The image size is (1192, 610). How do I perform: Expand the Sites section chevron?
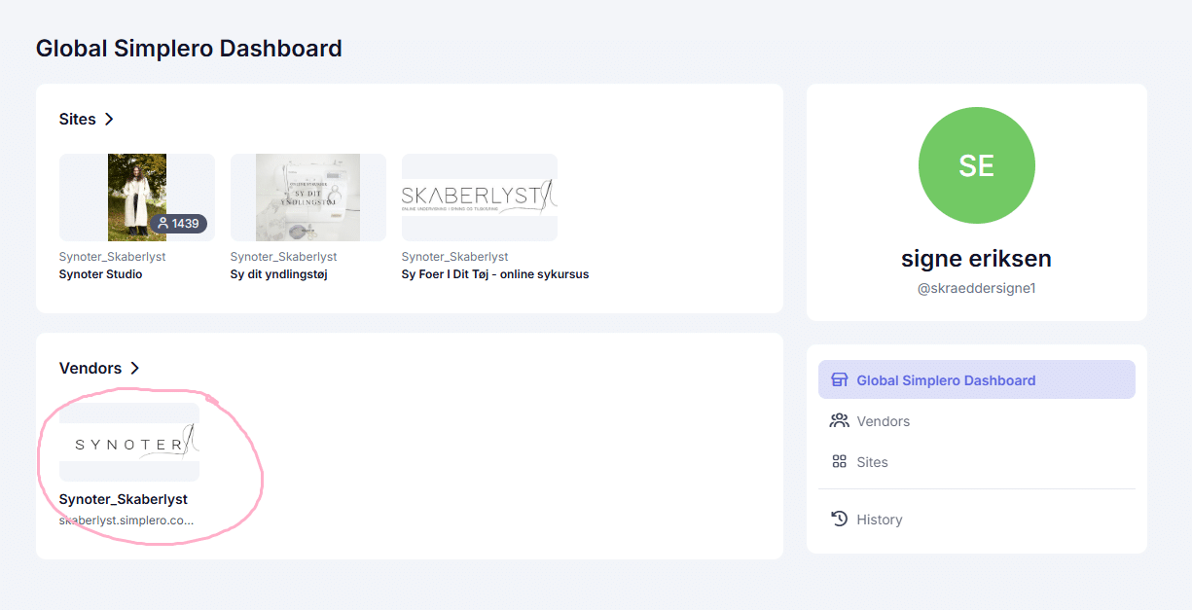(x=109, y=119)
